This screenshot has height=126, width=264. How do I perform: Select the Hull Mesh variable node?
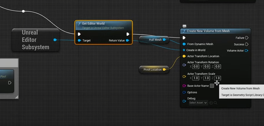(x=154, y=40)
